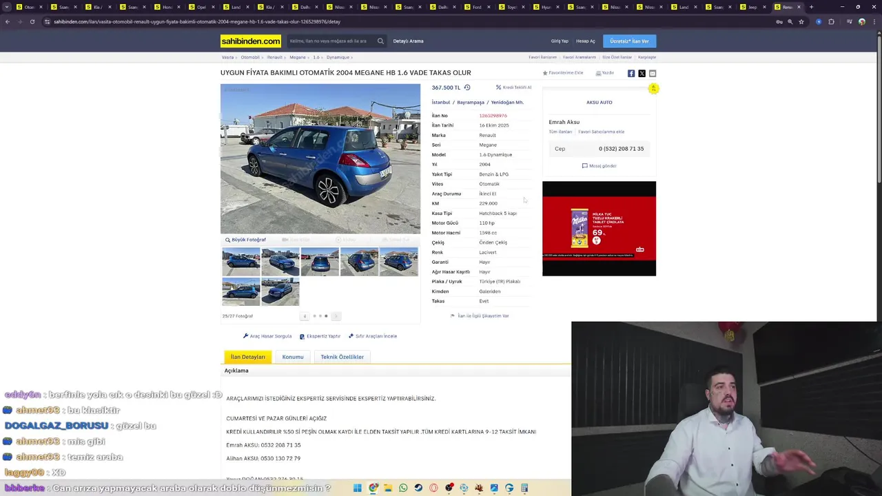Click Sıfır Araçları İncele link

(373, 336)
